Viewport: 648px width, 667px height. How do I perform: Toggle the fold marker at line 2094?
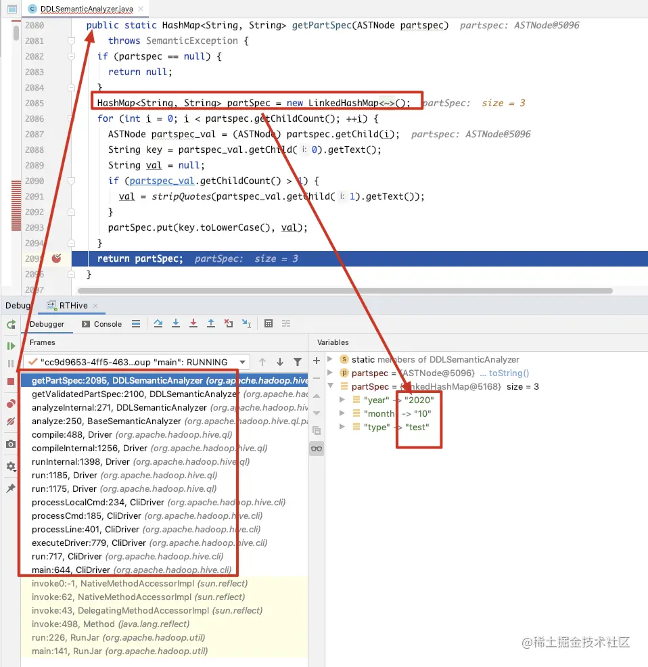tap(72, 243)
